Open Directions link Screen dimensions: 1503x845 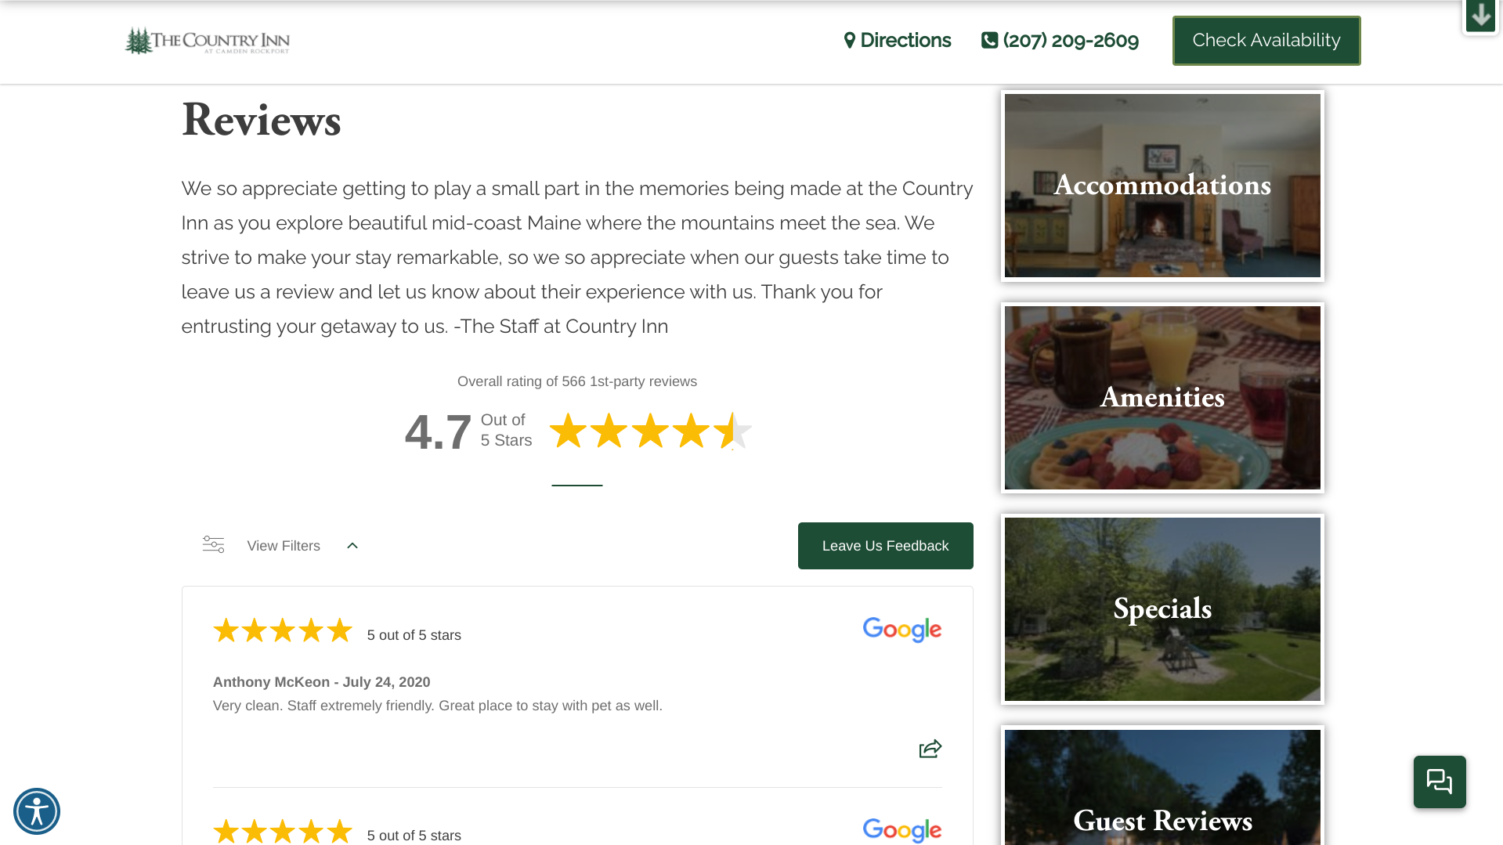coord(898,41)
